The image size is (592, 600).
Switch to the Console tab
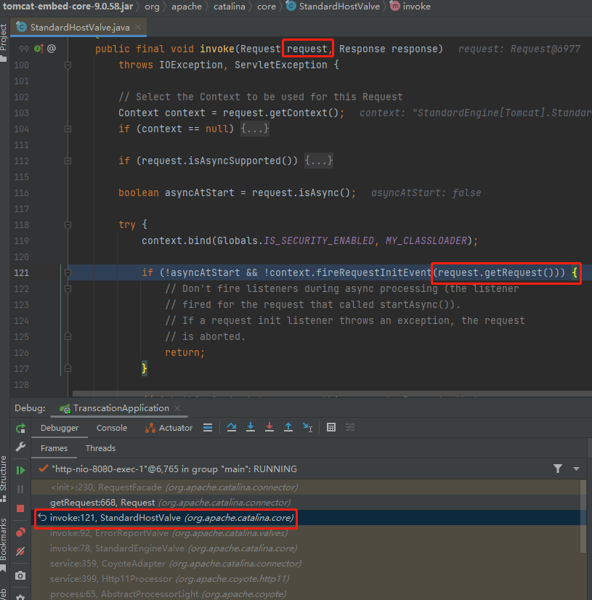[x=112, y=428]
